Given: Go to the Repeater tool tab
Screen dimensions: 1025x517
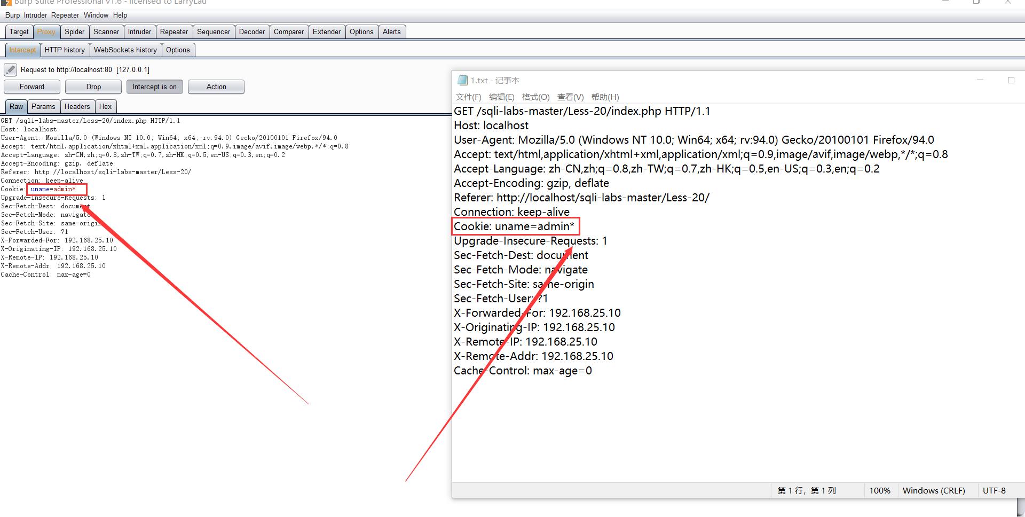Looking at the screenshot, I should tap(174, 32).
